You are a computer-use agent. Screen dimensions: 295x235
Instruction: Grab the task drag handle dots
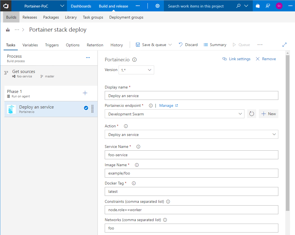[x=92, y=109]
